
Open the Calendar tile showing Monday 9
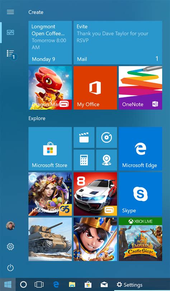click(x=50, y=42)
